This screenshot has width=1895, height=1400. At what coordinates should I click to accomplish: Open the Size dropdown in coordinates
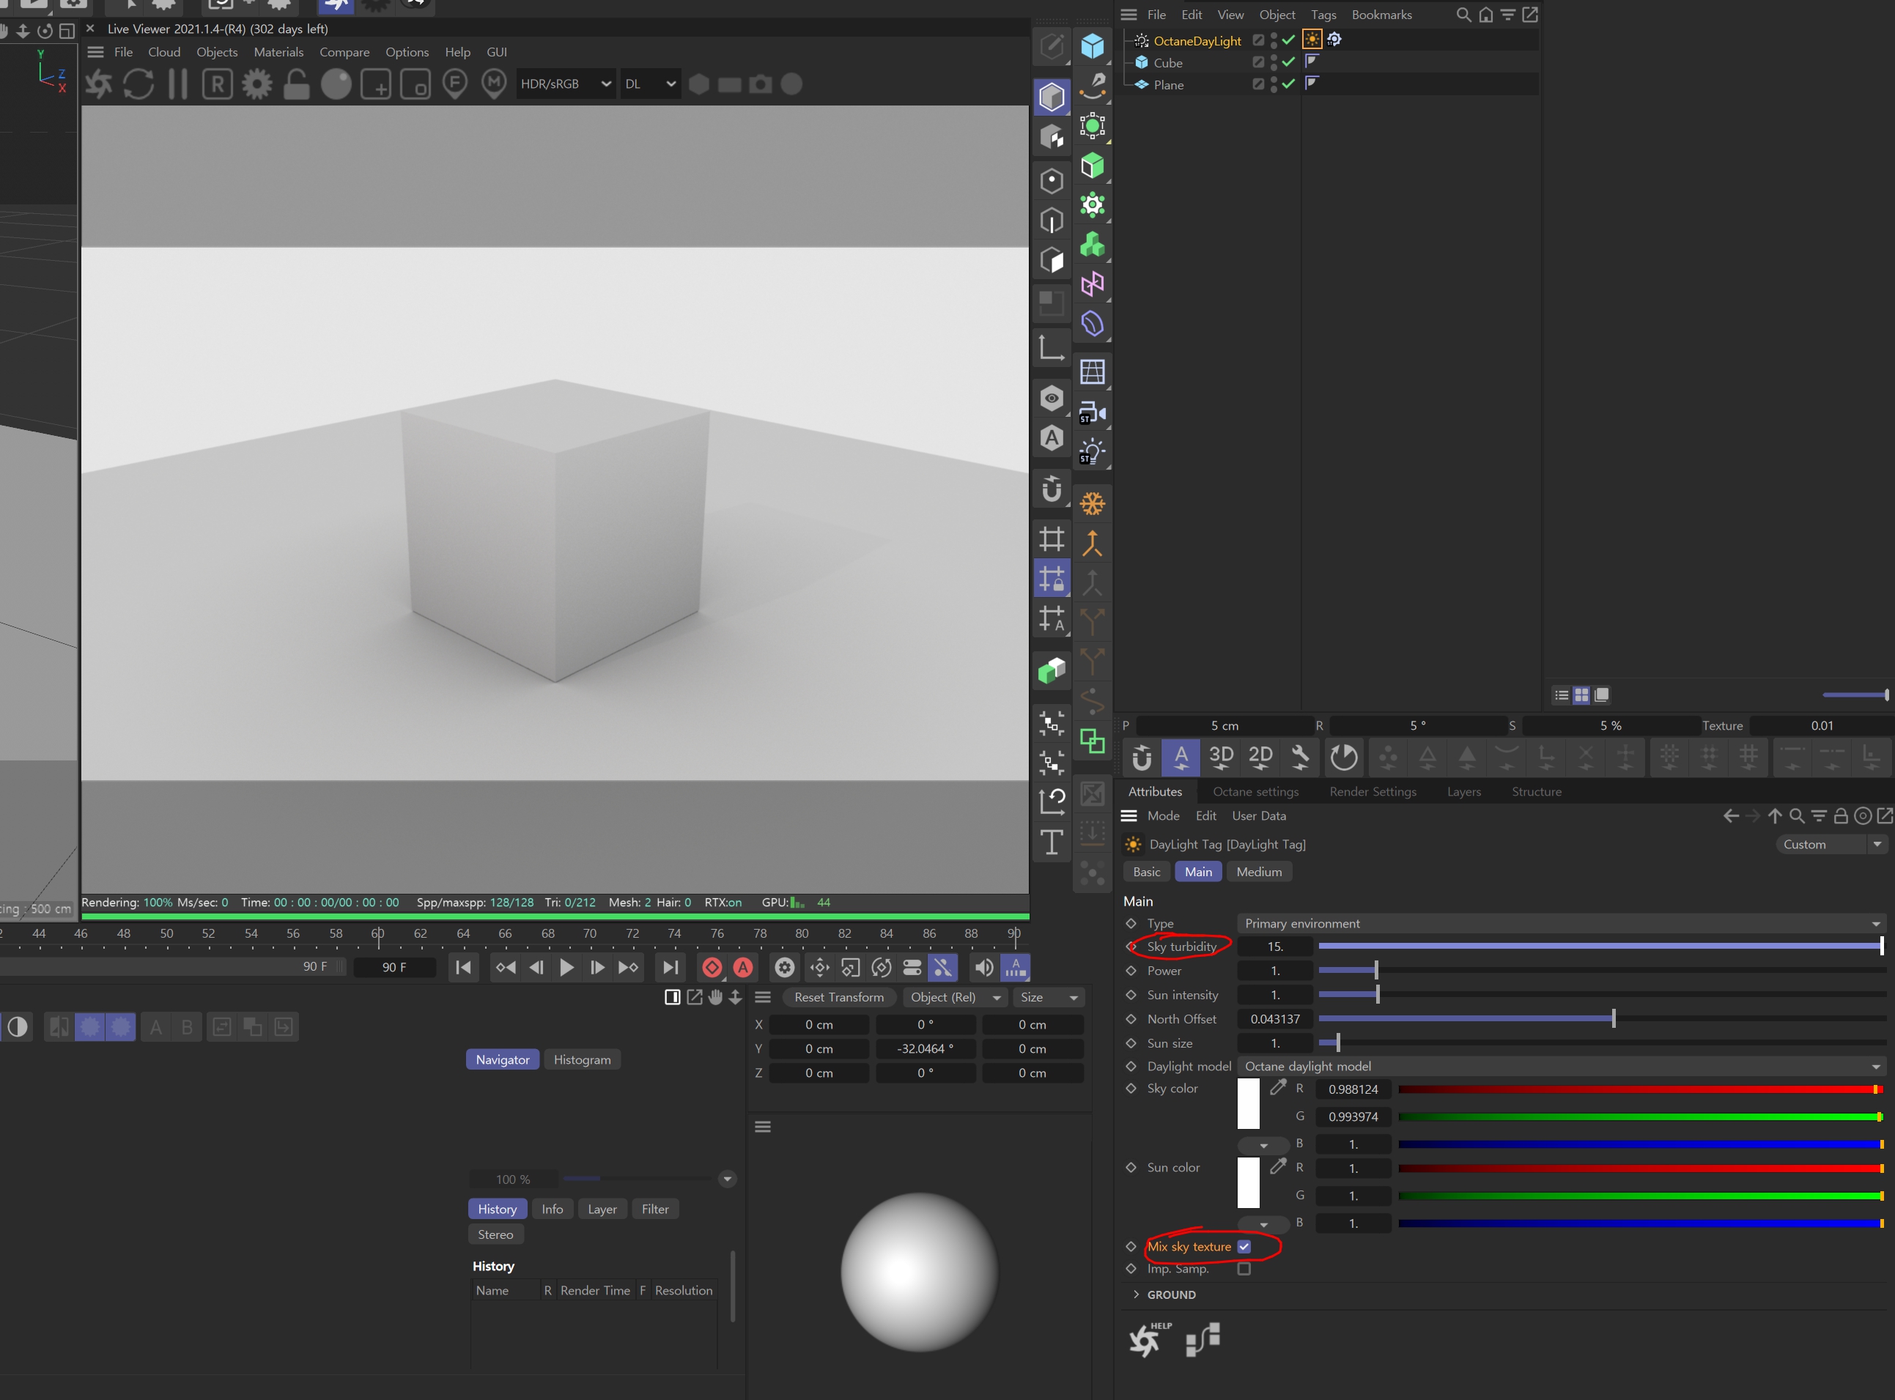(x=1049, y=998)
